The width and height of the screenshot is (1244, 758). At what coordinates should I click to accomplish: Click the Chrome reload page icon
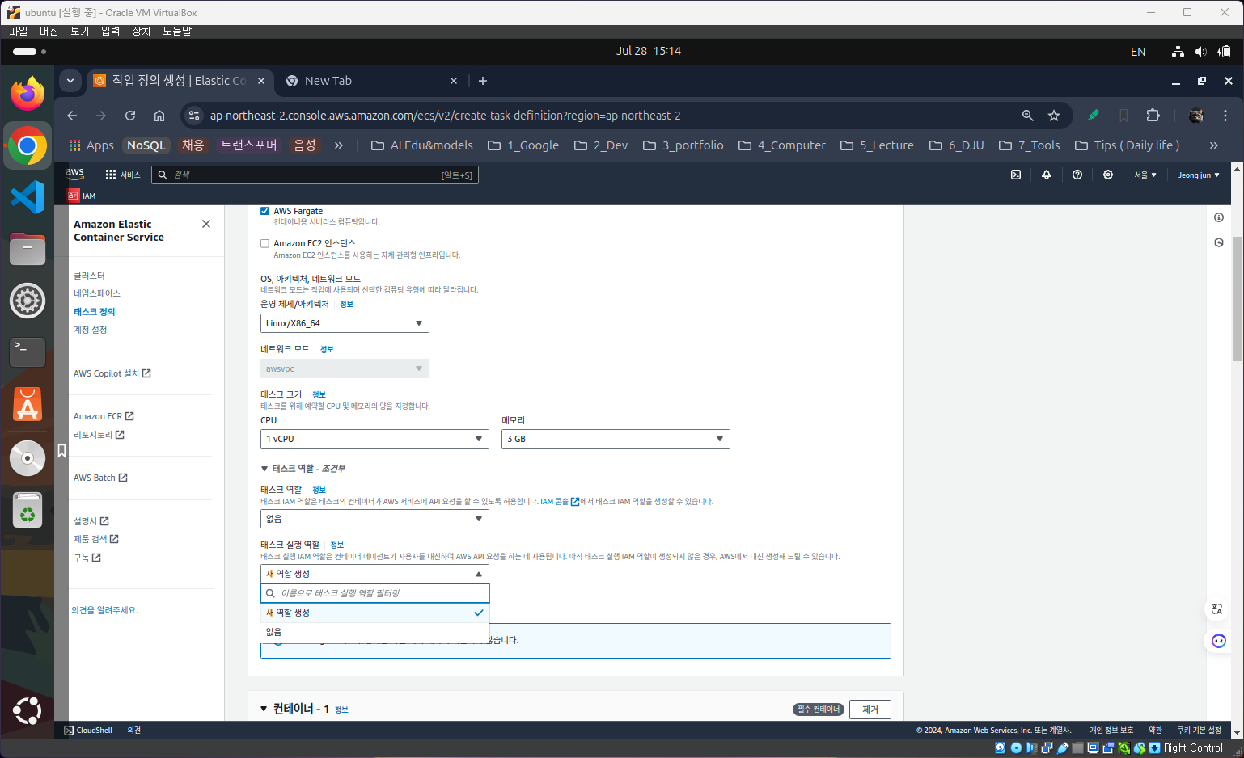coord(130,116)
